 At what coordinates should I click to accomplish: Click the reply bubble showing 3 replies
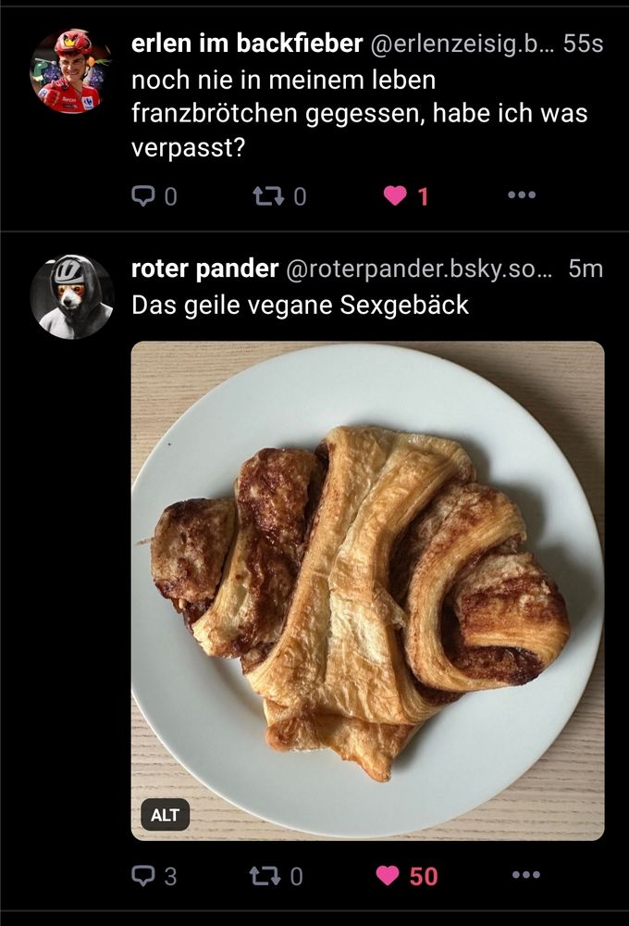click(x=142, y=875)
